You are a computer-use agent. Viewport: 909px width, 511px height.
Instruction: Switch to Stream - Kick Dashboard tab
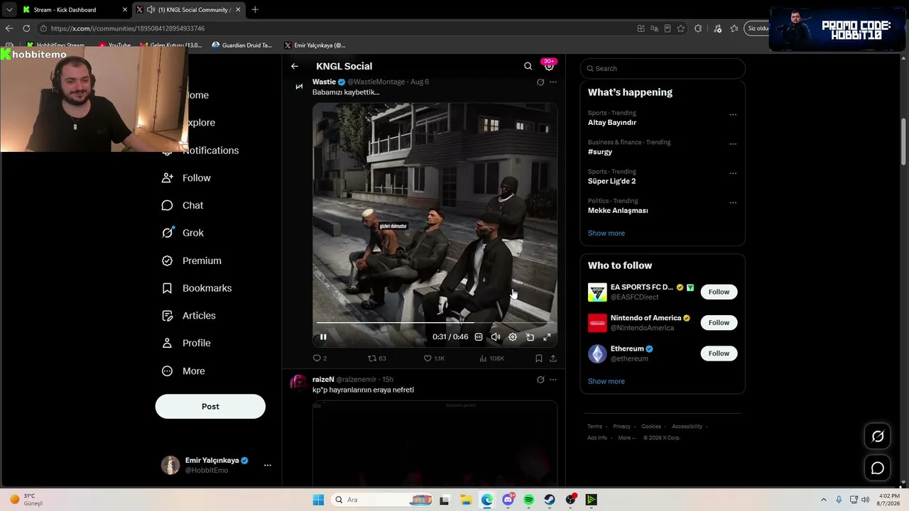click(74, 10)
